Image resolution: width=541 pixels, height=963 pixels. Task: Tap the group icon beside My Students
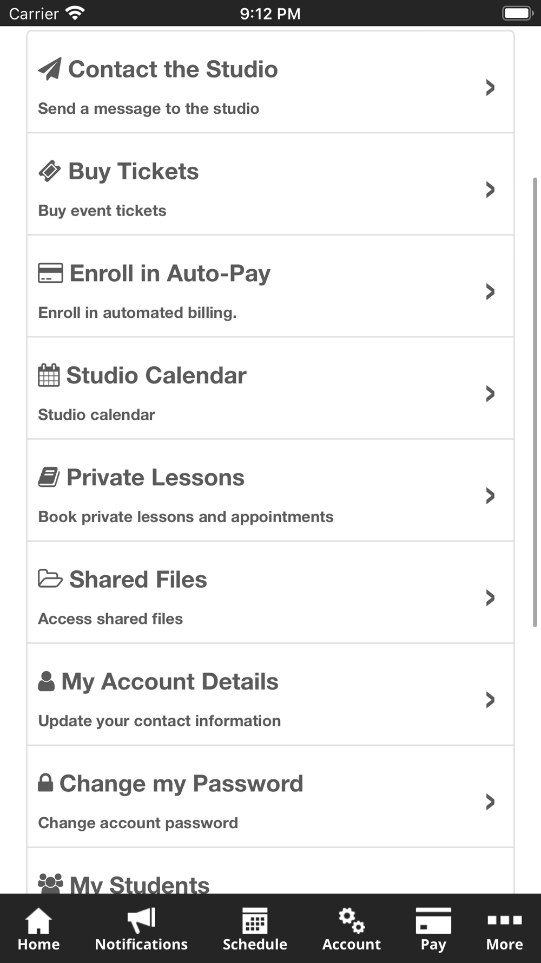[x=51, y=884]
